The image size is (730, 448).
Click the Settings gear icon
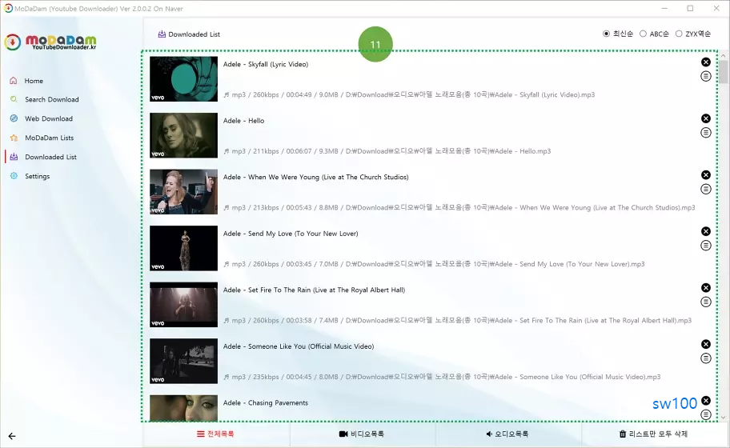click(14, 176)
